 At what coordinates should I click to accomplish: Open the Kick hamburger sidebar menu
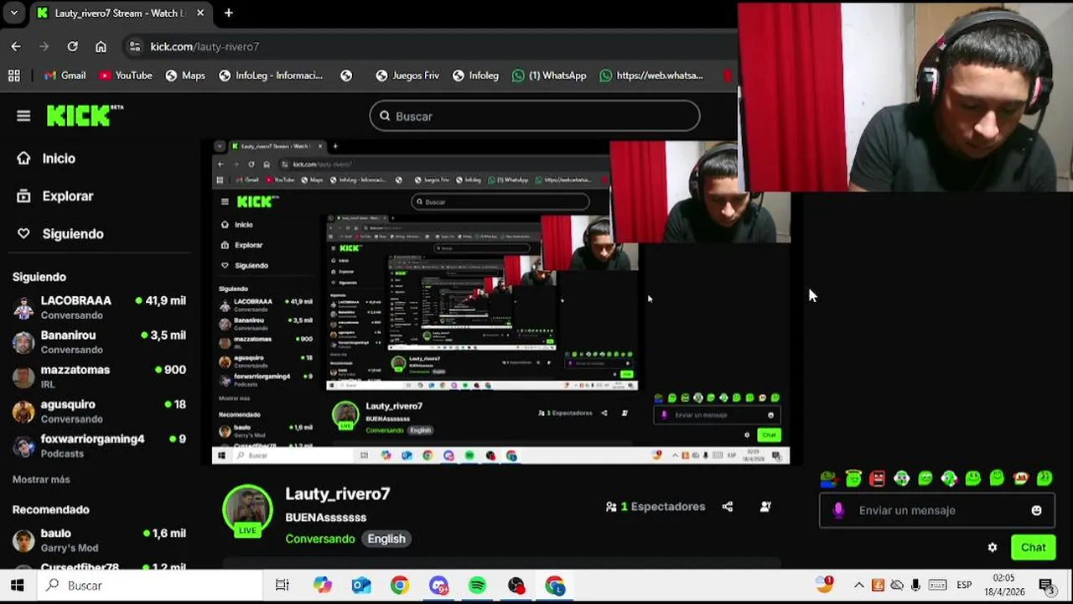tap(23, 116)
